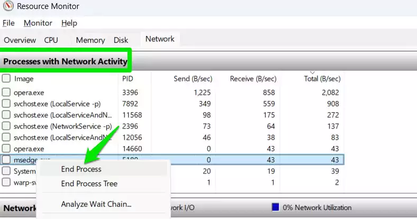Open the File menu

[8, 23]
